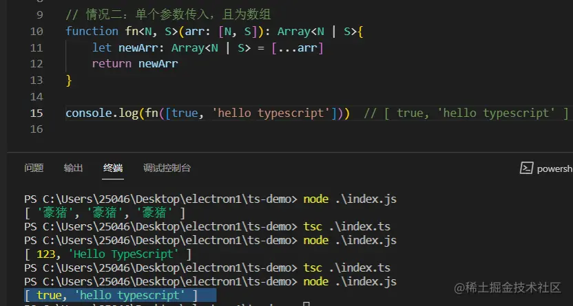Click 'newArr' in the return statement
This screenshot has height=306, width=573.
(x=158, y=64)
